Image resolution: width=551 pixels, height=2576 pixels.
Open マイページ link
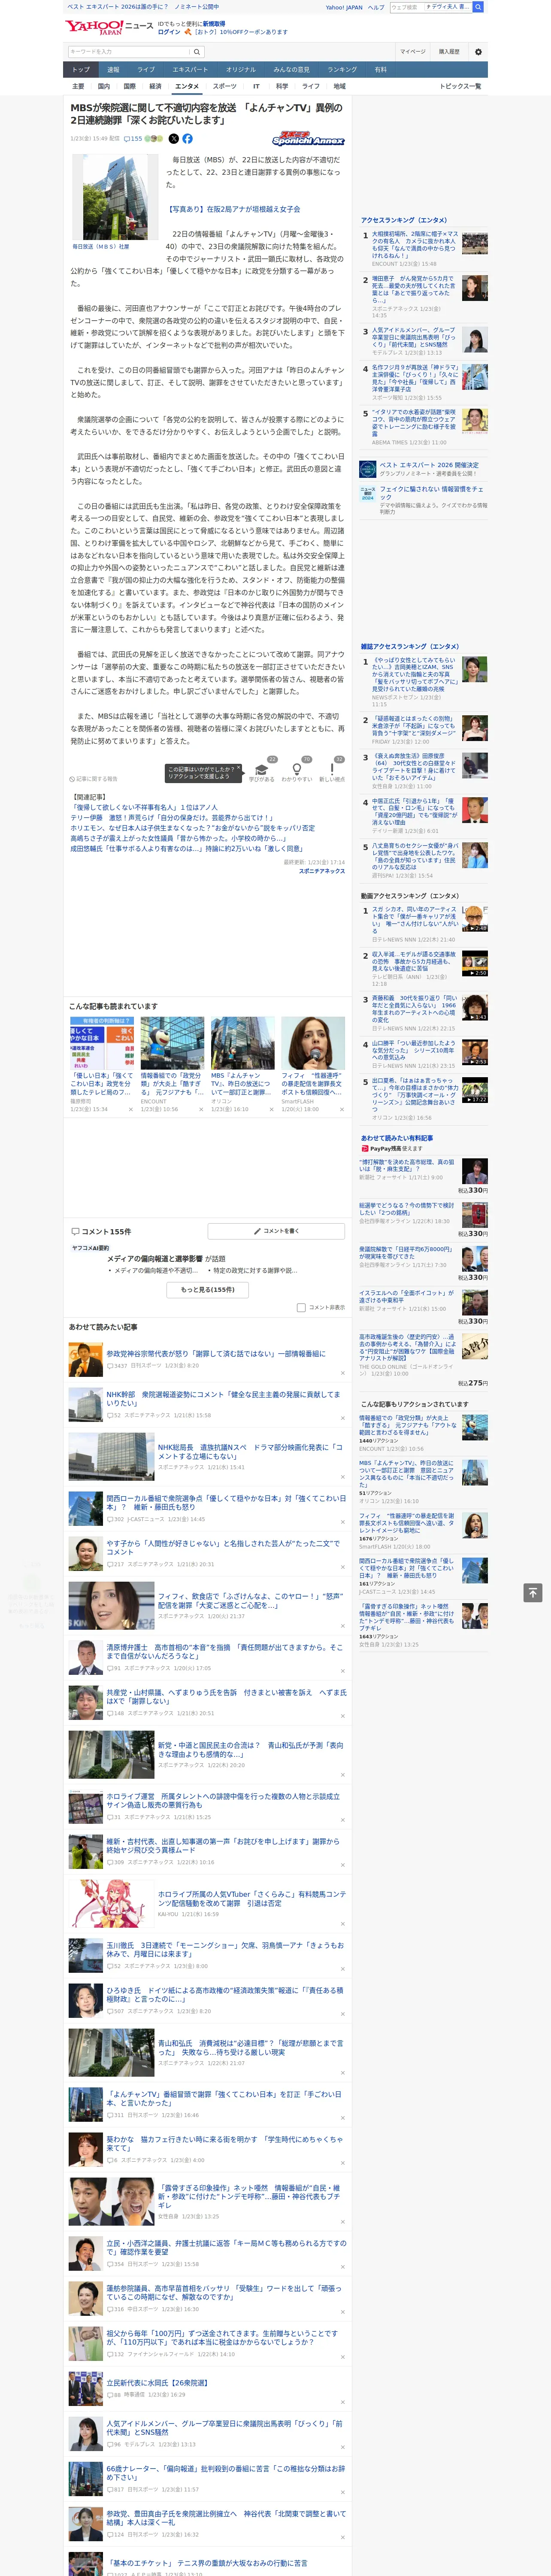click(x=413, y=52)
